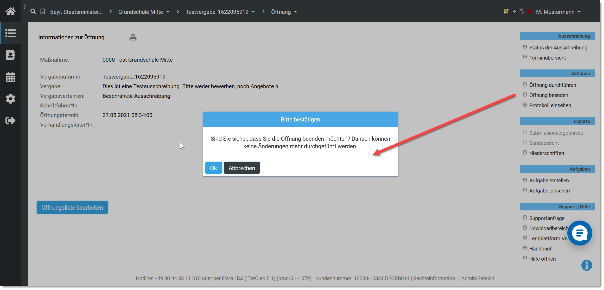Open the address book sidebar icon
The width and height of the screenshot is (604, 290).
[10, 55]
